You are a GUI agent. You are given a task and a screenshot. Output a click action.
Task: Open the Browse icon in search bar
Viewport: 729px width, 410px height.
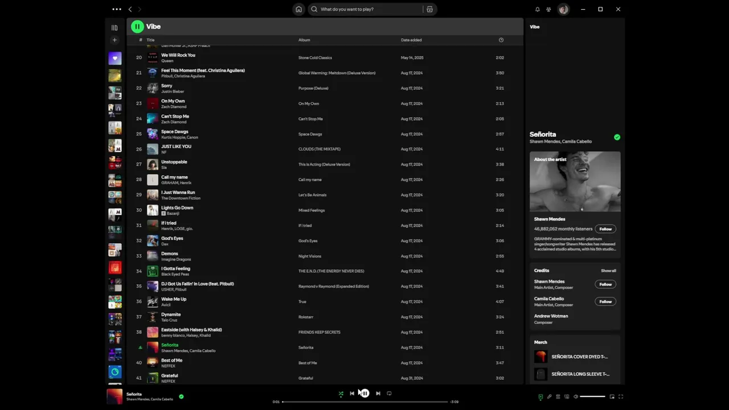click(430, 9)
